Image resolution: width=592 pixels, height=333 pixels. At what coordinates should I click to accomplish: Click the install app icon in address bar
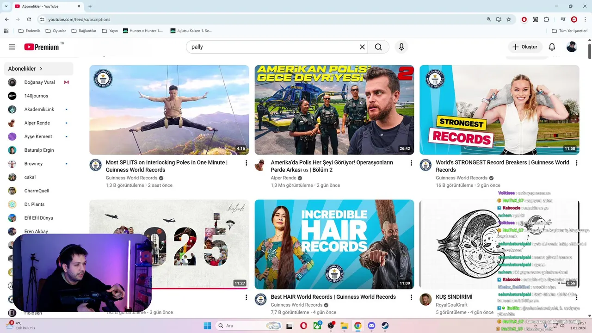point(499,19)
